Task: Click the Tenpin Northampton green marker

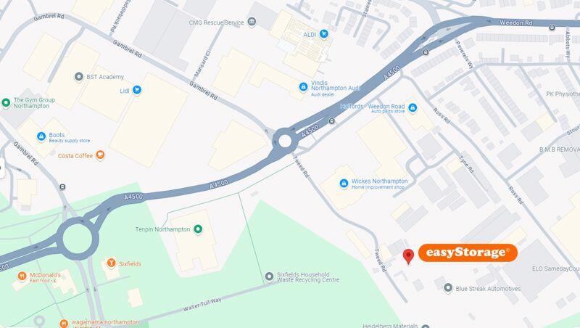Action: point(198,229)
